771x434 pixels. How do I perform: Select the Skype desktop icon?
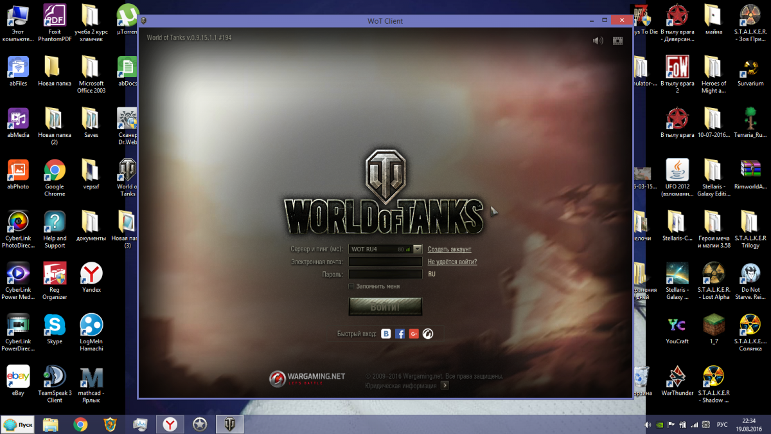pos(55,329)
